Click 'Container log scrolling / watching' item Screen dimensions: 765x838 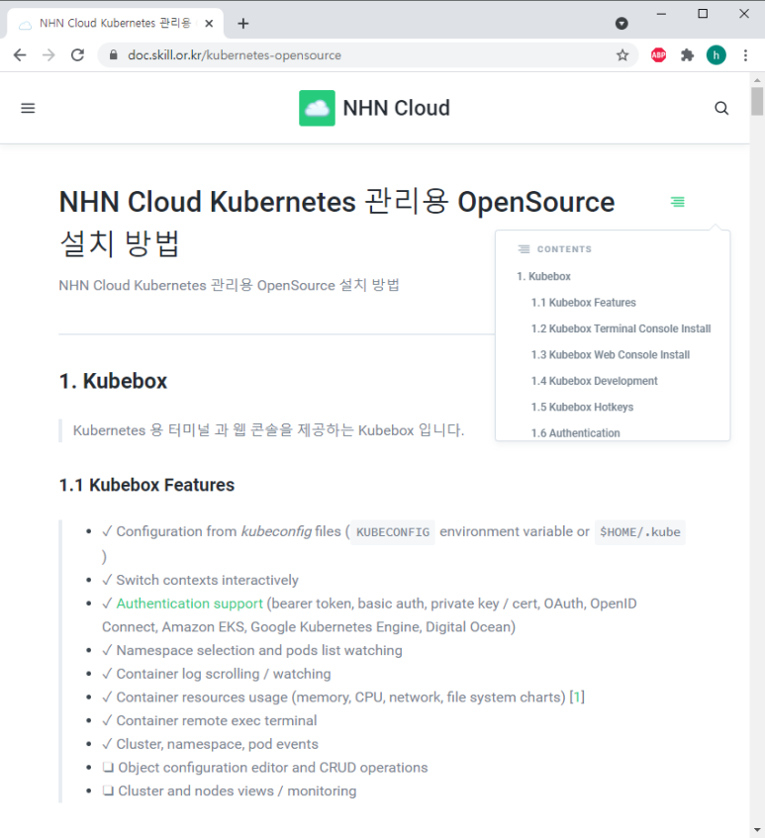pos(224,674)
